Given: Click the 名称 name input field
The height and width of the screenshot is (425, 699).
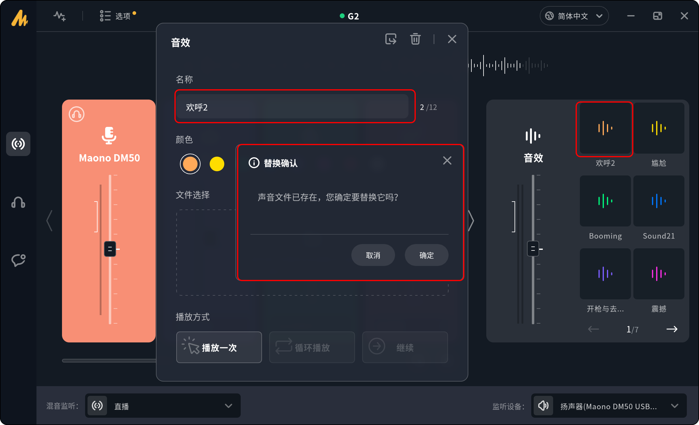Looking at the screenshot, I should [x=292, y=107].
